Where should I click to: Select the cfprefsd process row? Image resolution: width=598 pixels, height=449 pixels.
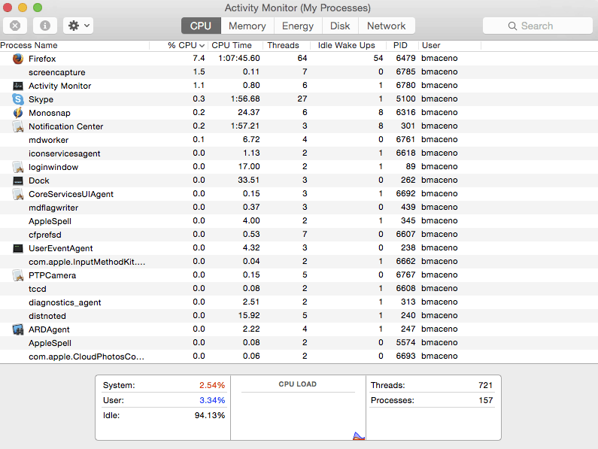[299, 235]
